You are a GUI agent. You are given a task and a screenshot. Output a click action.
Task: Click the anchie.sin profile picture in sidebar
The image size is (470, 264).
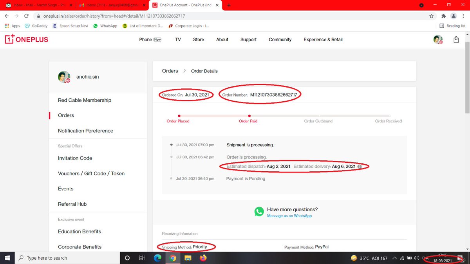coord(64,77)
